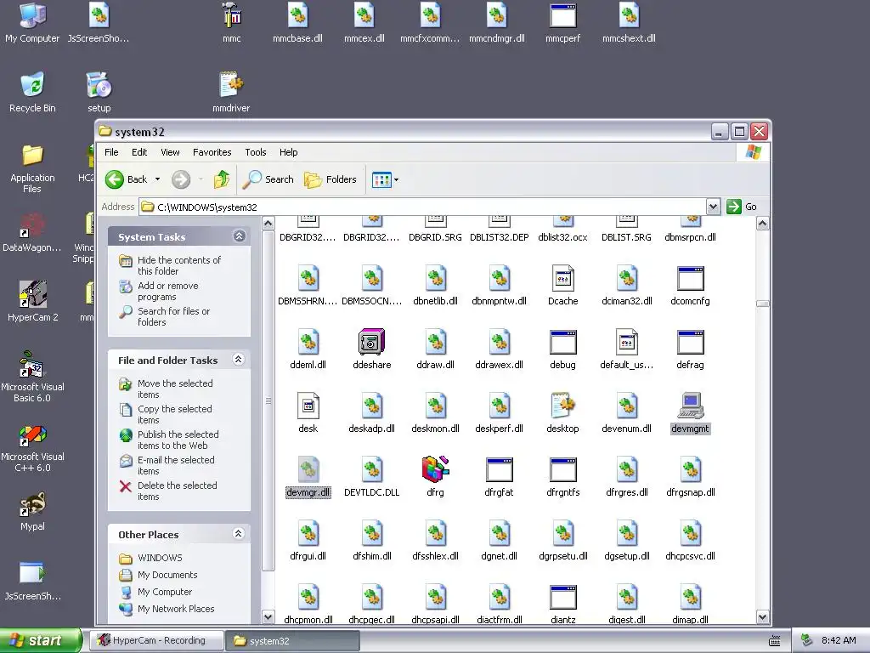Click the Forward arrow toolbar button
This screenshot has height=653, width=870.
coord(181,179)
